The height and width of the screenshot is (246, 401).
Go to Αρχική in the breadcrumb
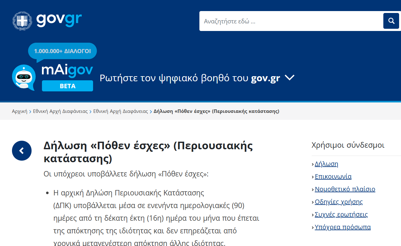pos(20,111)
